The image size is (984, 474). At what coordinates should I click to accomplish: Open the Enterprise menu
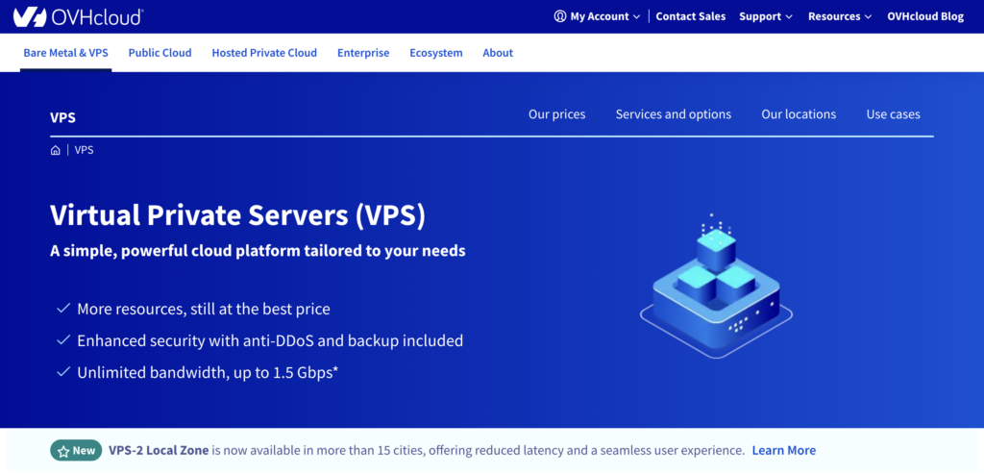click(x=363, y=53)
